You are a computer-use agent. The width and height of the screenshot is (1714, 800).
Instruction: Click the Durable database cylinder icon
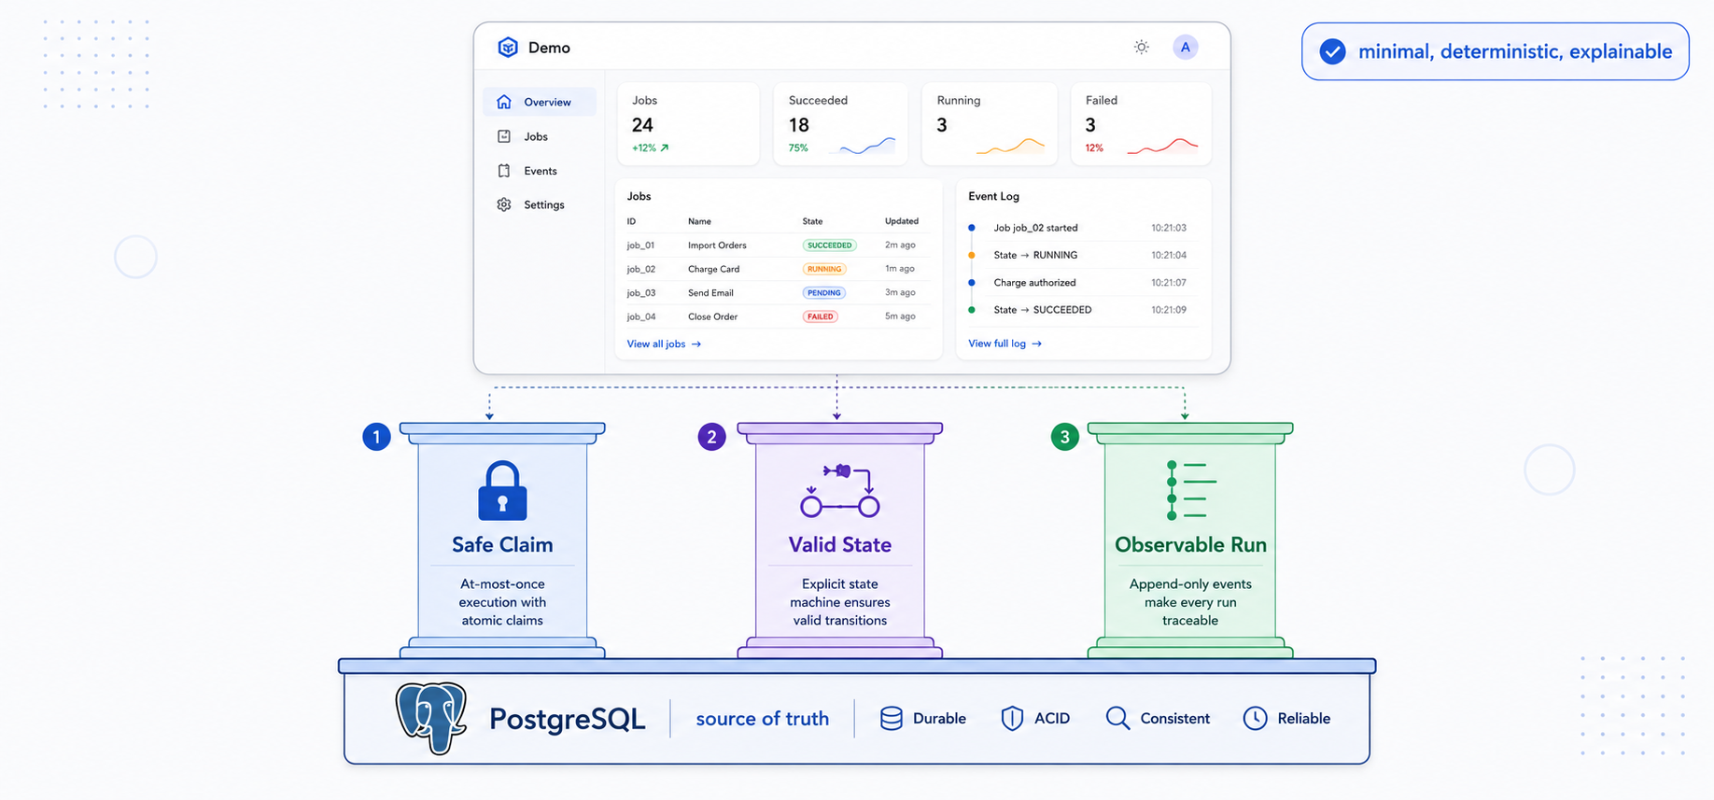[892, 718]
